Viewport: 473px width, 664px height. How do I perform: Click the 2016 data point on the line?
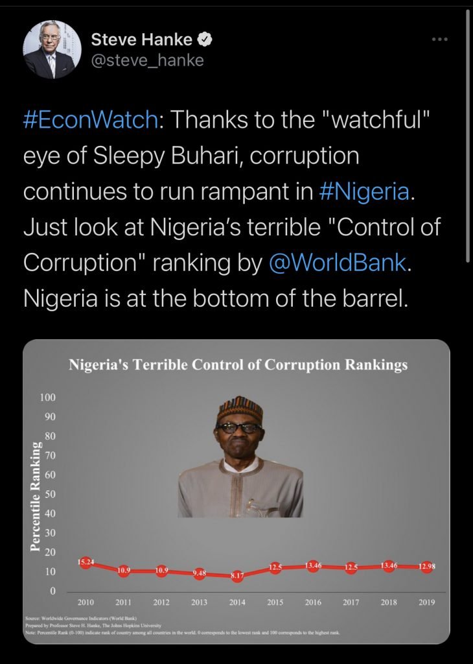(x=313, y=566)
